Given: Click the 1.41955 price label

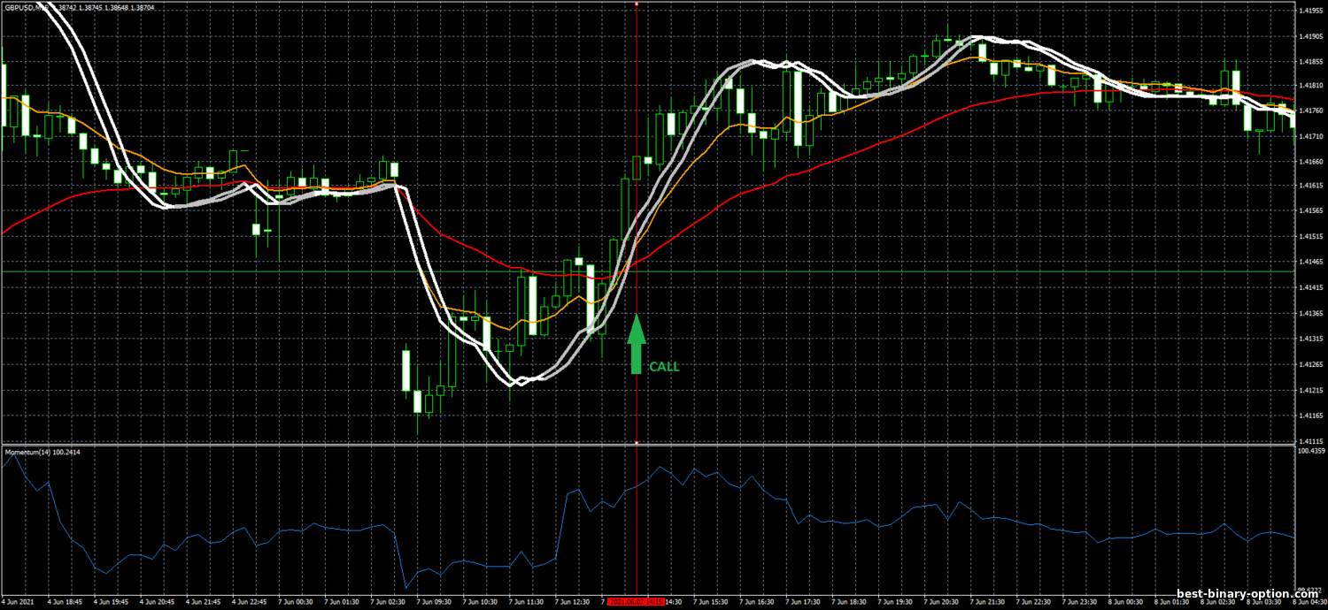Looking at the screenshot, I should [x=1310, y=11].
